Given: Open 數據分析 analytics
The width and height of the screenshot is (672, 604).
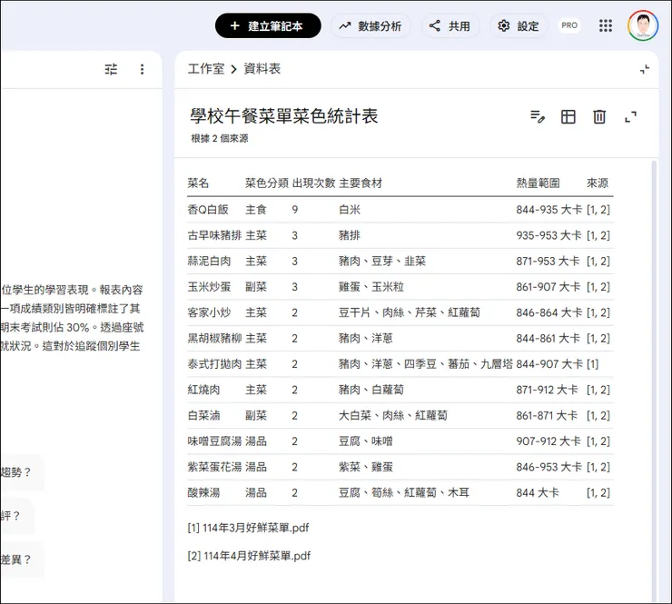Looking at the screenshot, I should (x=371, y=25).
